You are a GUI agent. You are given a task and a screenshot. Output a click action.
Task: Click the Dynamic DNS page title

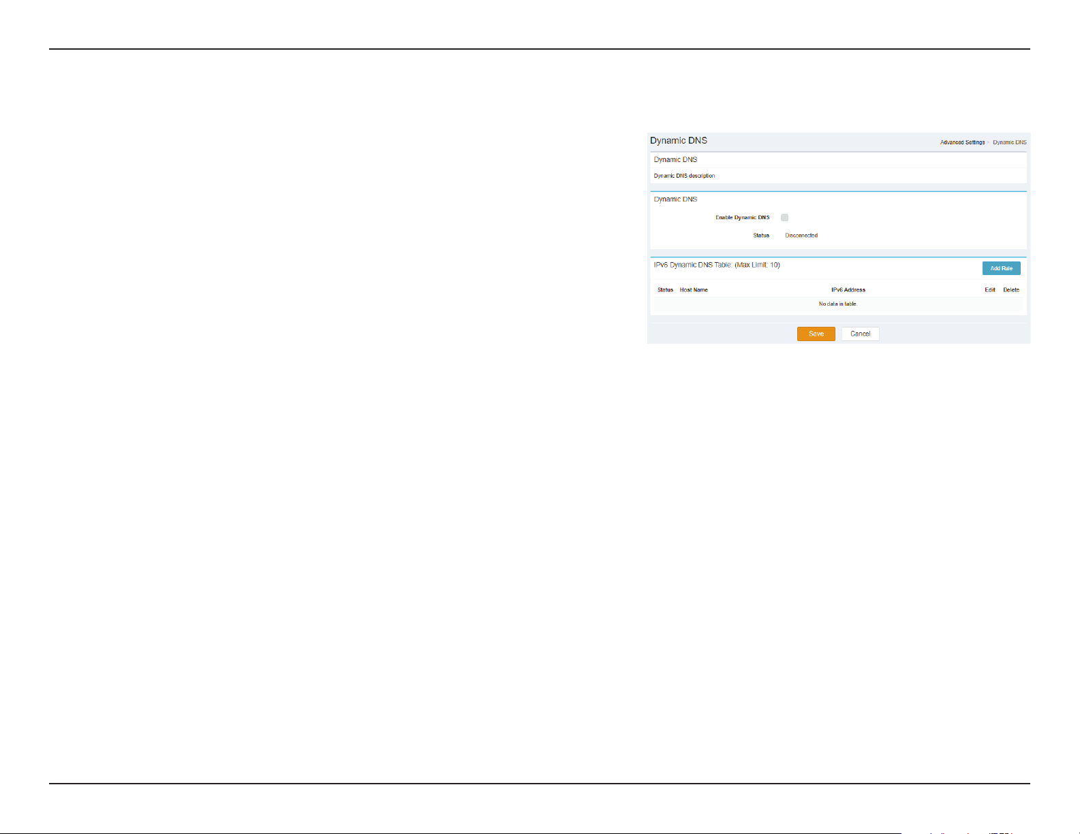pyautogui.click(x=679, y=140)
